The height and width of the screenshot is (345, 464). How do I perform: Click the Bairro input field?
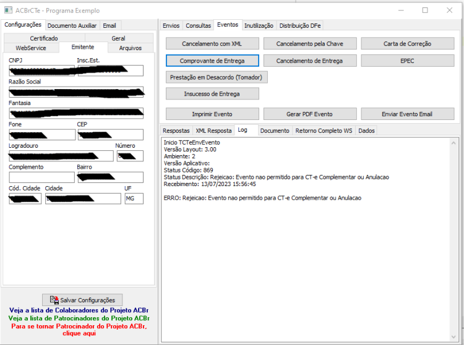[x=110, y=177]
